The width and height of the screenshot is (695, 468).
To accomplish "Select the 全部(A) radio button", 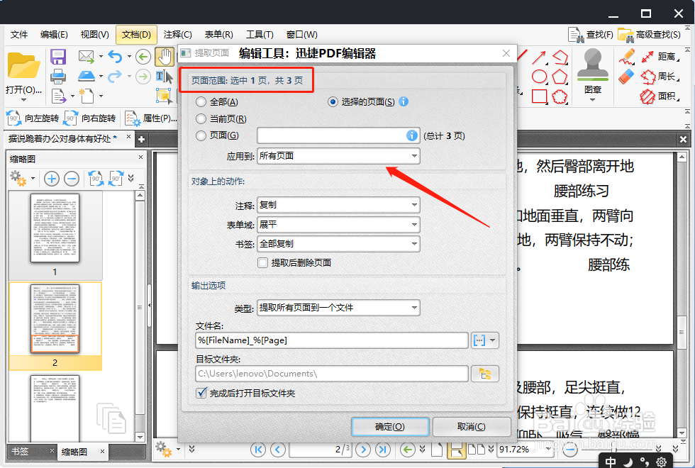I will 201,102.
